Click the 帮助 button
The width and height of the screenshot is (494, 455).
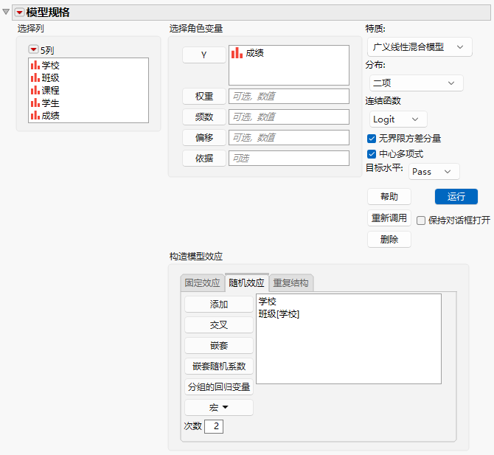click(x=389, y=197)
